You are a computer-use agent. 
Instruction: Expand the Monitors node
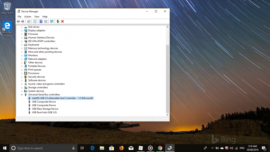pos(22,56)
